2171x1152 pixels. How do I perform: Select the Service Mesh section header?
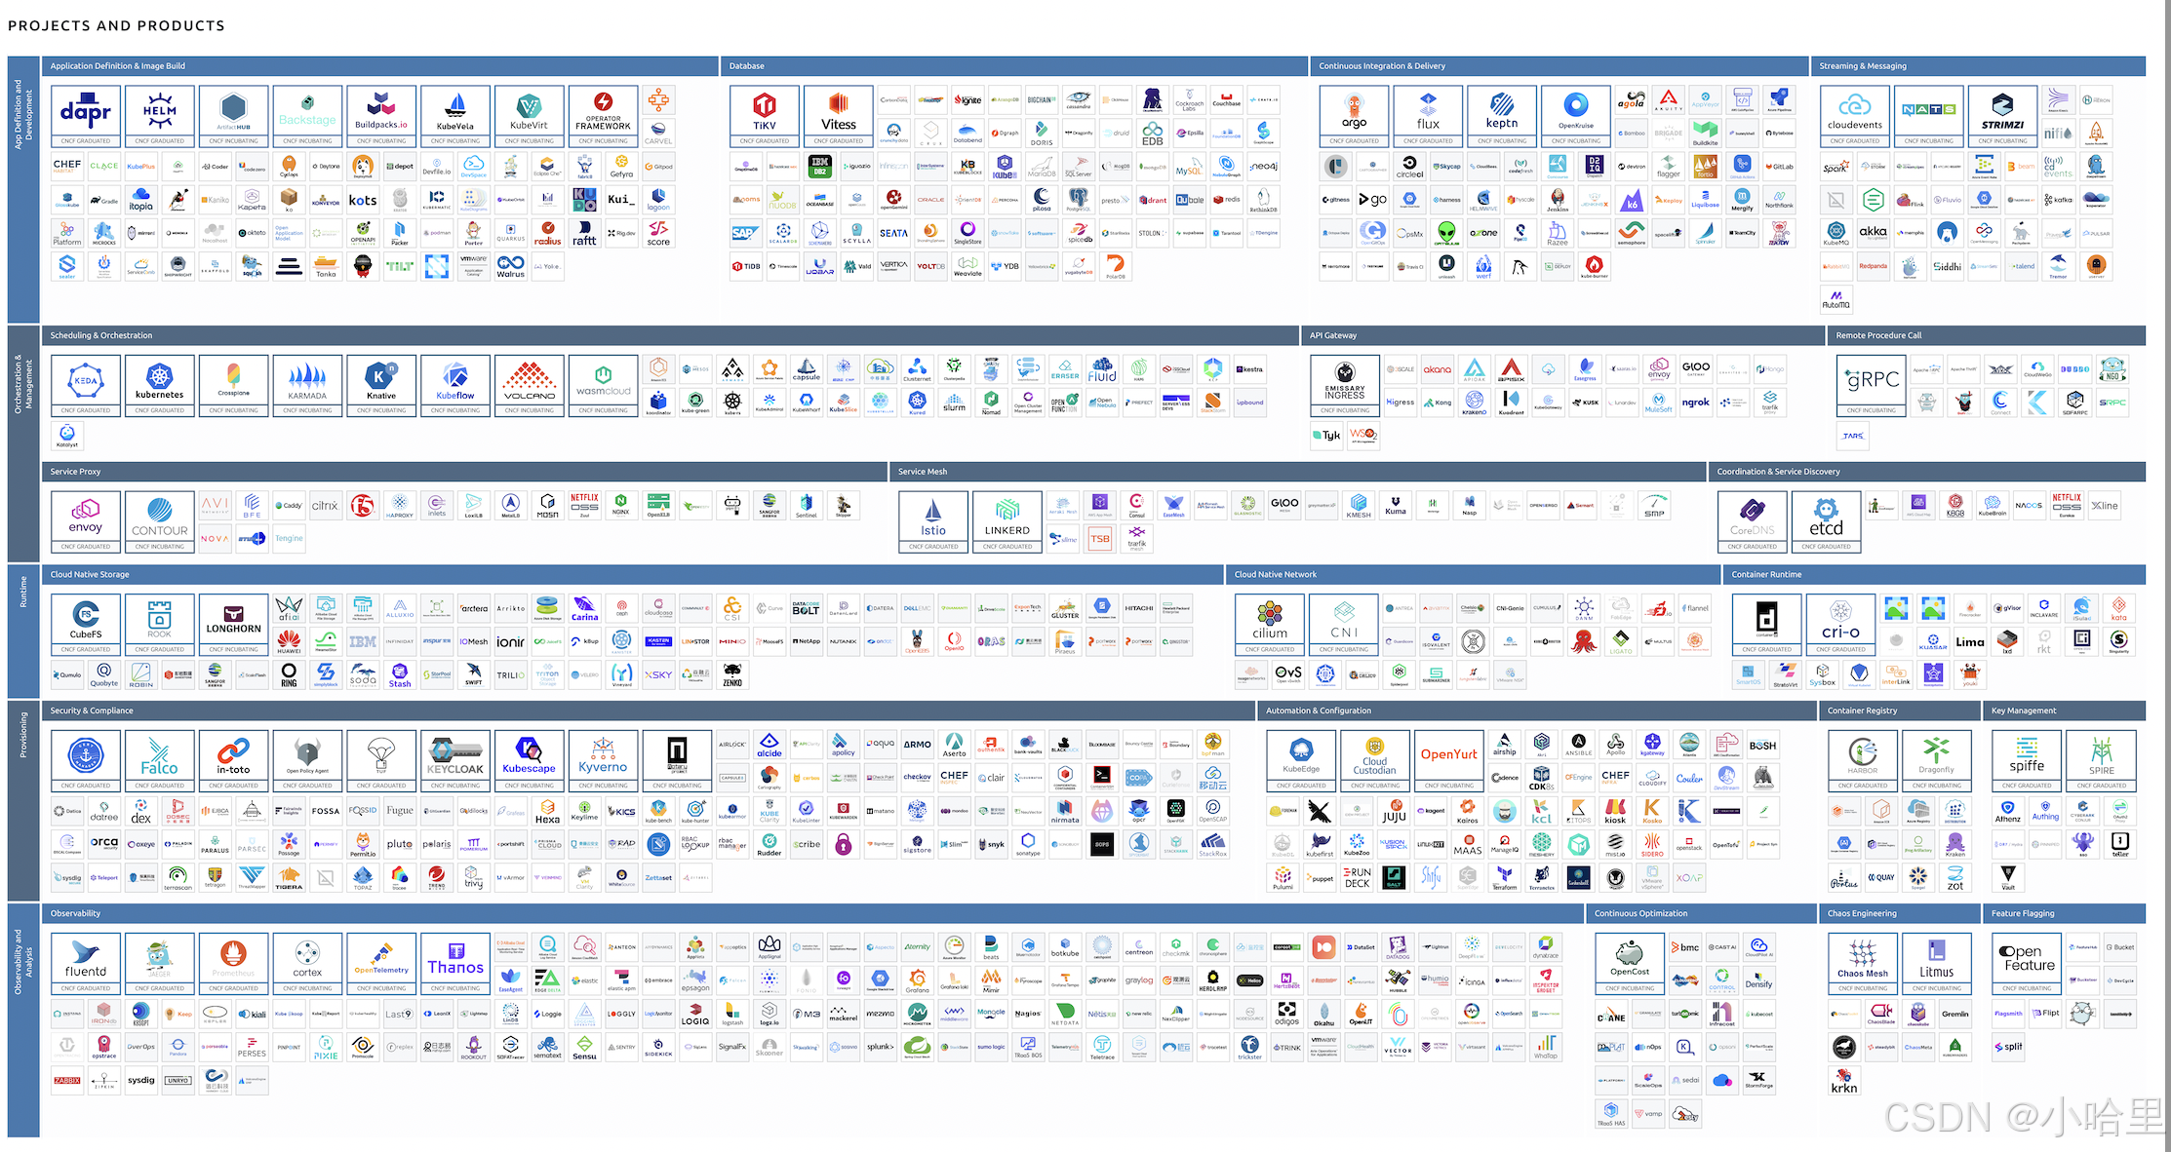pos(923,472)
